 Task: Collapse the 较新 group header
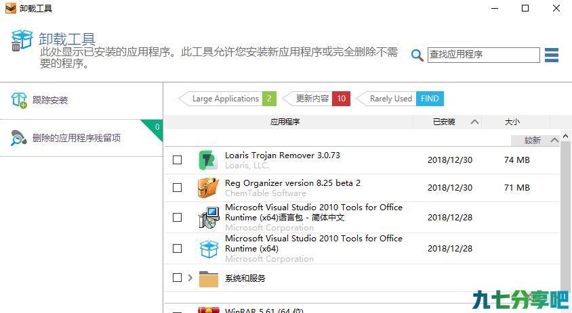[535, 141]
